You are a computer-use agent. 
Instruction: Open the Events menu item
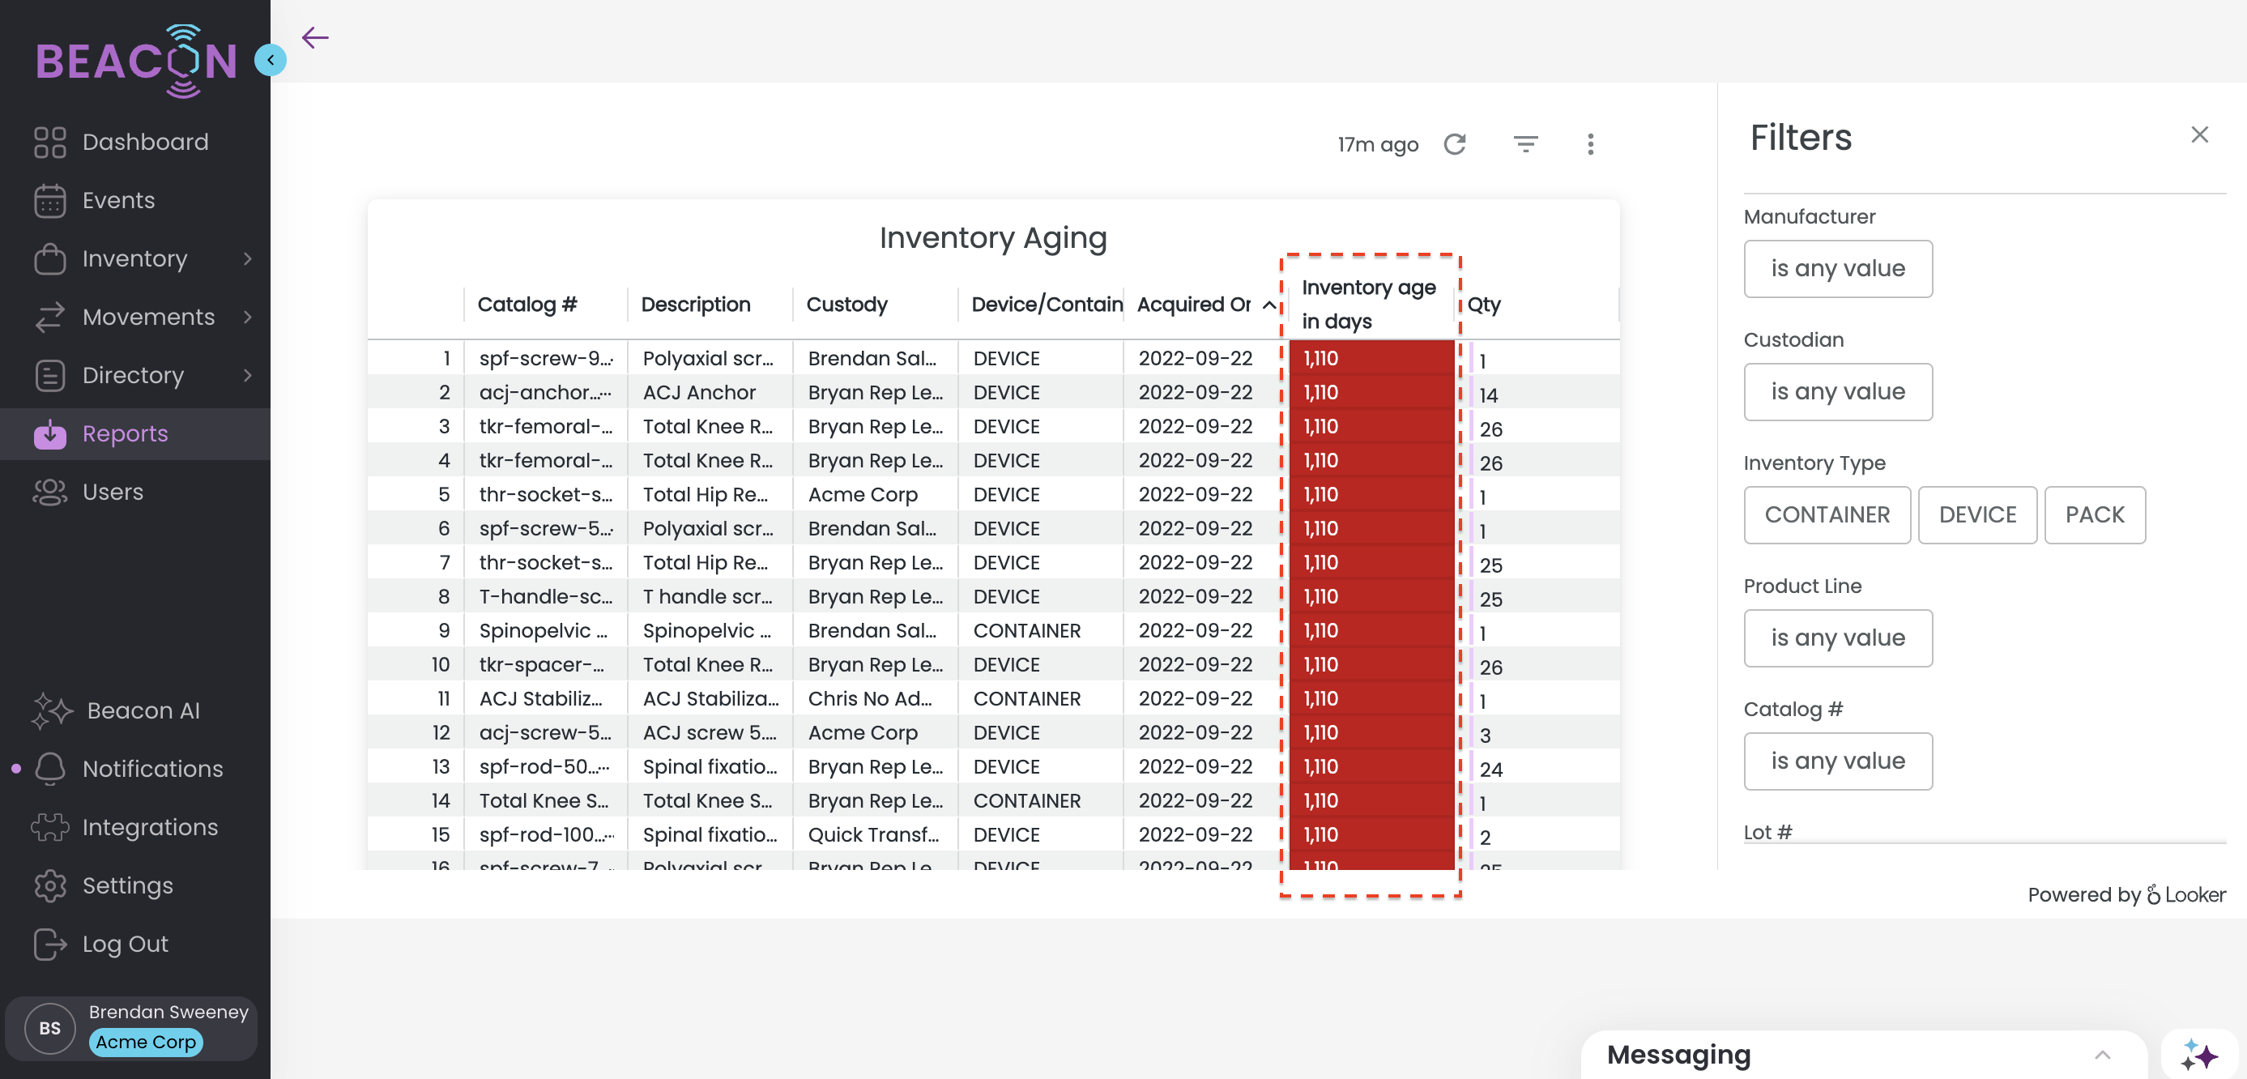point(118,201)
